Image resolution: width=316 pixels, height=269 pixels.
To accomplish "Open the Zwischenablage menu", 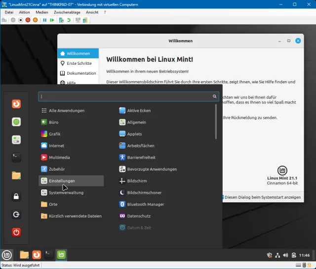I will click(67, 12).
